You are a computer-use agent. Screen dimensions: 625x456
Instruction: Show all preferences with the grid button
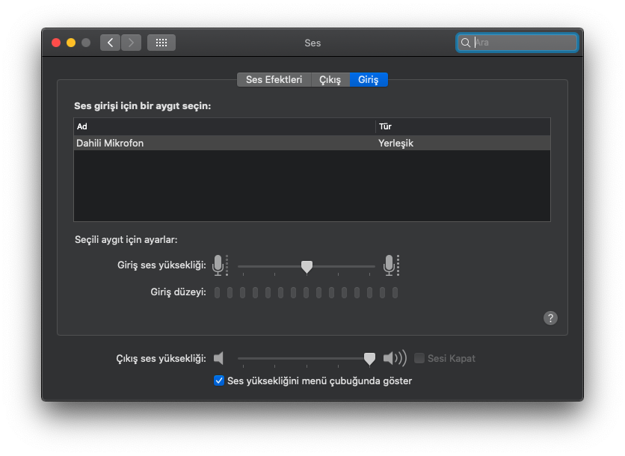(161, 43)
